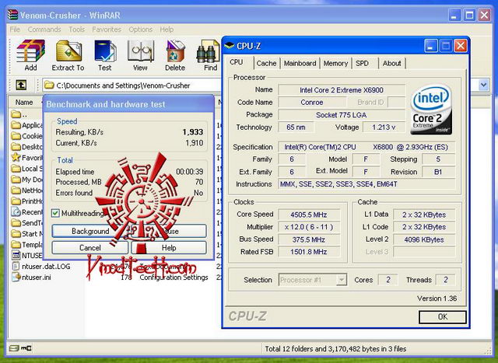Viewport: 498px width, 363px height.
Task: Click the Rated FSB value 1501.8 MHz
Action: pos(309,252)
